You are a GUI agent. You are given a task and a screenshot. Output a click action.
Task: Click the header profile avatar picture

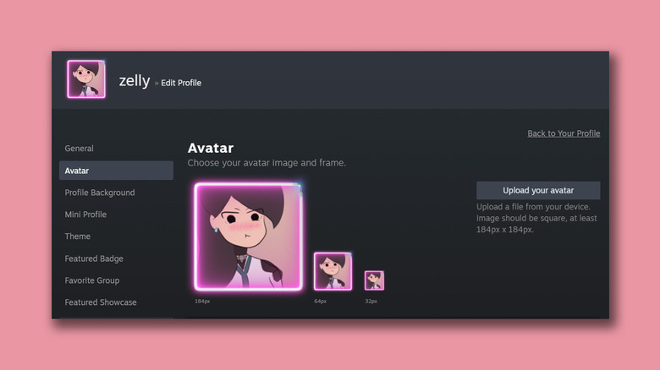coord(86,79)
